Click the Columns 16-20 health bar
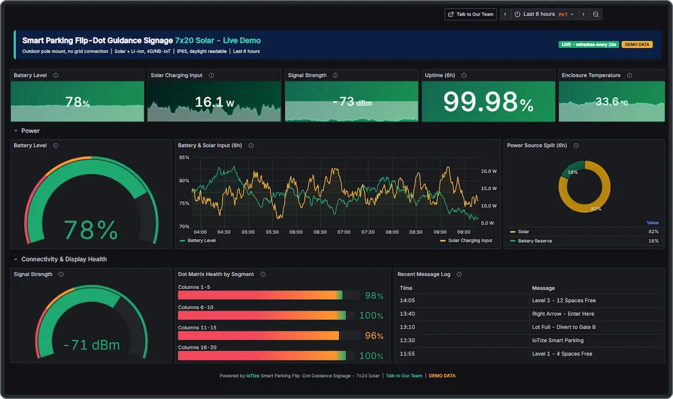 (266, 356)
